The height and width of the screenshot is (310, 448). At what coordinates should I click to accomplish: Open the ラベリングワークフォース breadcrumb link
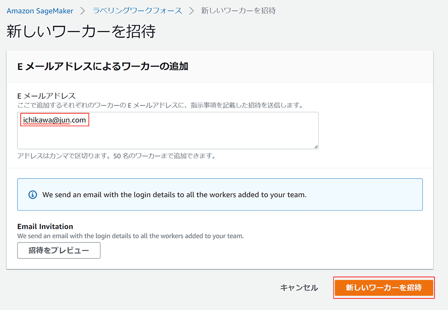point(137,10)
